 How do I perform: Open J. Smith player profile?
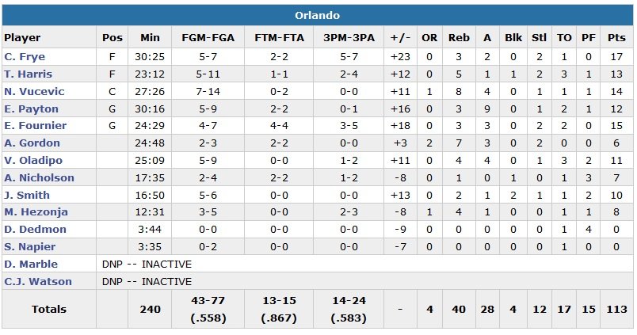pyautogui.click(x=27, y=196)
